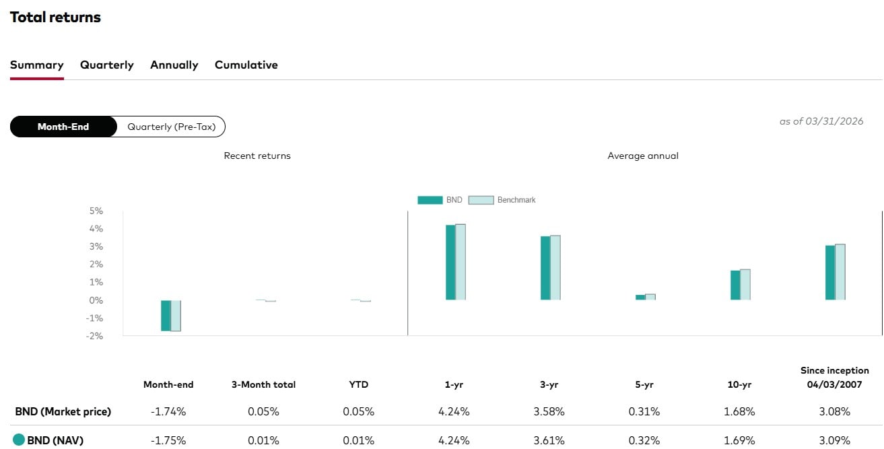The image size is (884, 449).
Task: Click the YTD column header
Action: 359,384
